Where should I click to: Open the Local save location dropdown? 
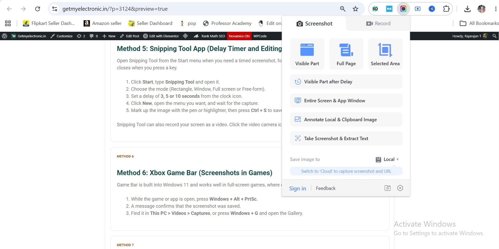tap(387, 159)
